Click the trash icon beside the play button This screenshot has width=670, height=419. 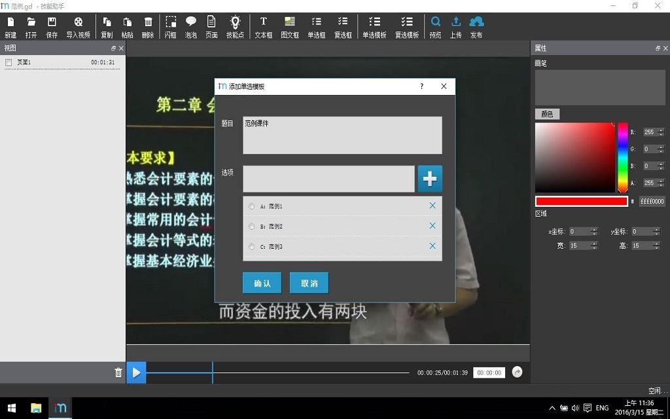pos(118,373)
